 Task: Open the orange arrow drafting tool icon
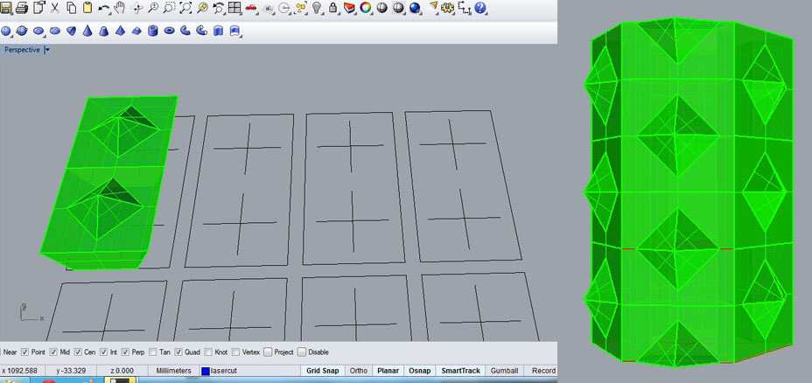[x=434, y=7]
